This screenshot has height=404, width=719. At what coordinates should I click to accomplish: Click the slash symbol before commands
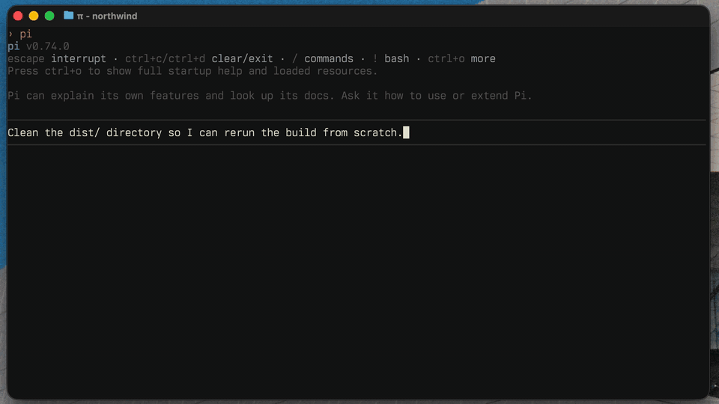(x=295, y=58)
